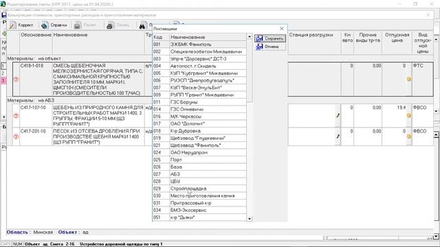Select supplier К-р Дубровка
Screen dimensions: 440x247
coord(199,131)
